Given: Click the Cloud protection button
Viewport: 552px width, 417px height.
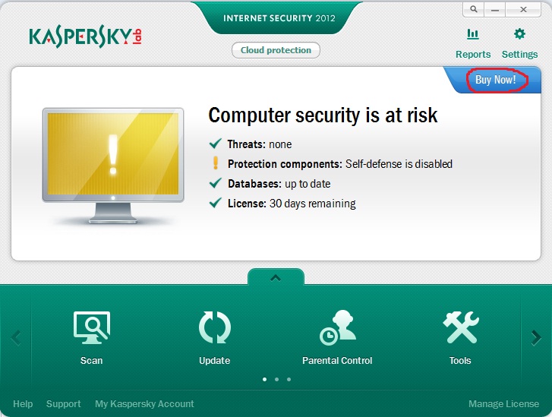Looking at the screenshot, I should click(x=276, y=50).
